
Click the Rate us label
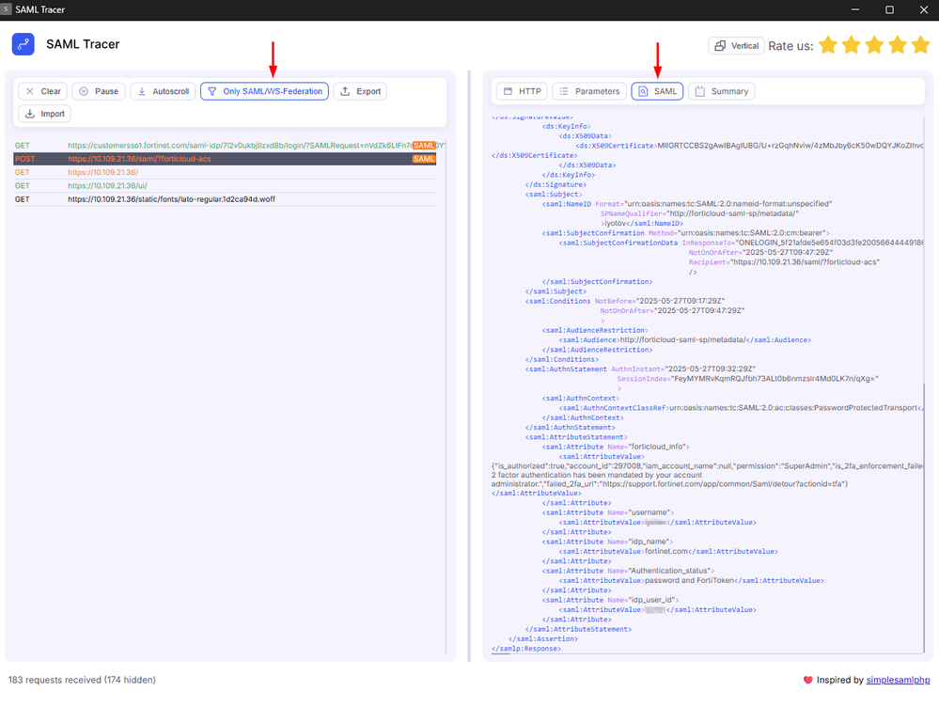coord(790,45)
